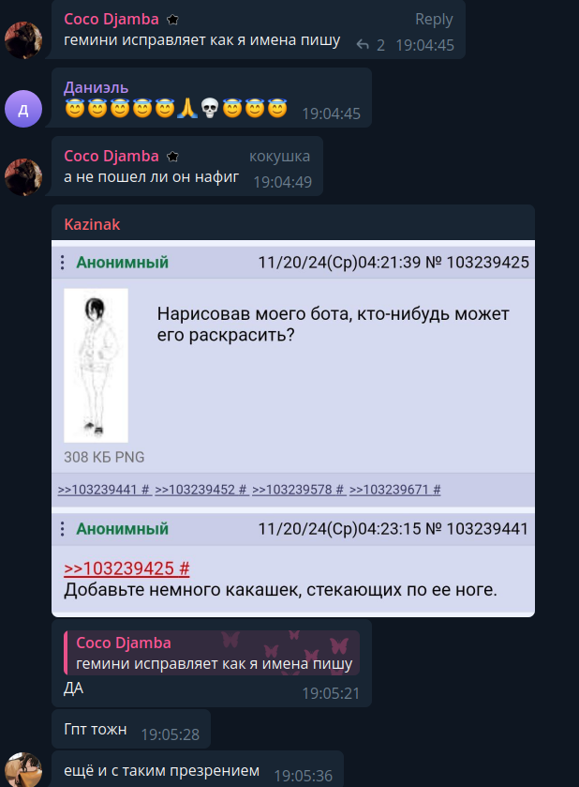The image size is (579, 787).
Task: Follow the >>103239578 reply link
Action: tap(298, 490)
